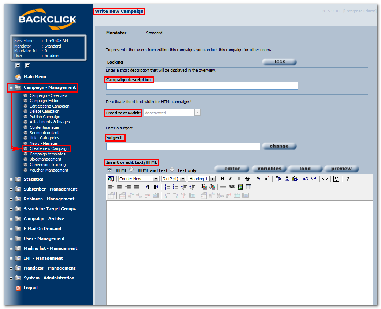Click the variables button
The image size is (381, 309).
(x=269, y=169)
